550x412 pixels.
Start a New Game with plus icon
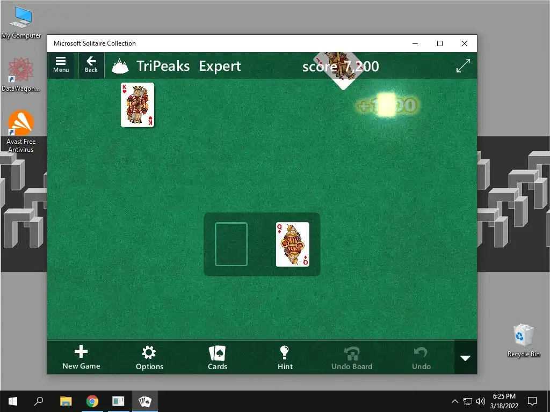click(x=81, y=357)
